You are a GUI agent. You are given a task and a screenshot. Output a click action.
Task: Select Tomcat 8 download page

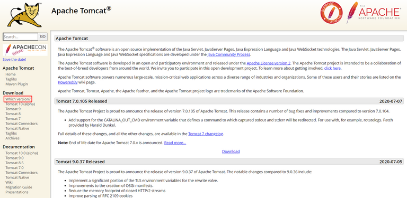point(13,114)
